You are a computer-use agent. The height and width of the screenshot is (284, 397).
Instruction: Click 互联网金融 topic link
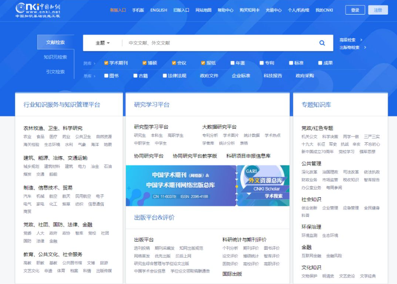coord(311,256)
